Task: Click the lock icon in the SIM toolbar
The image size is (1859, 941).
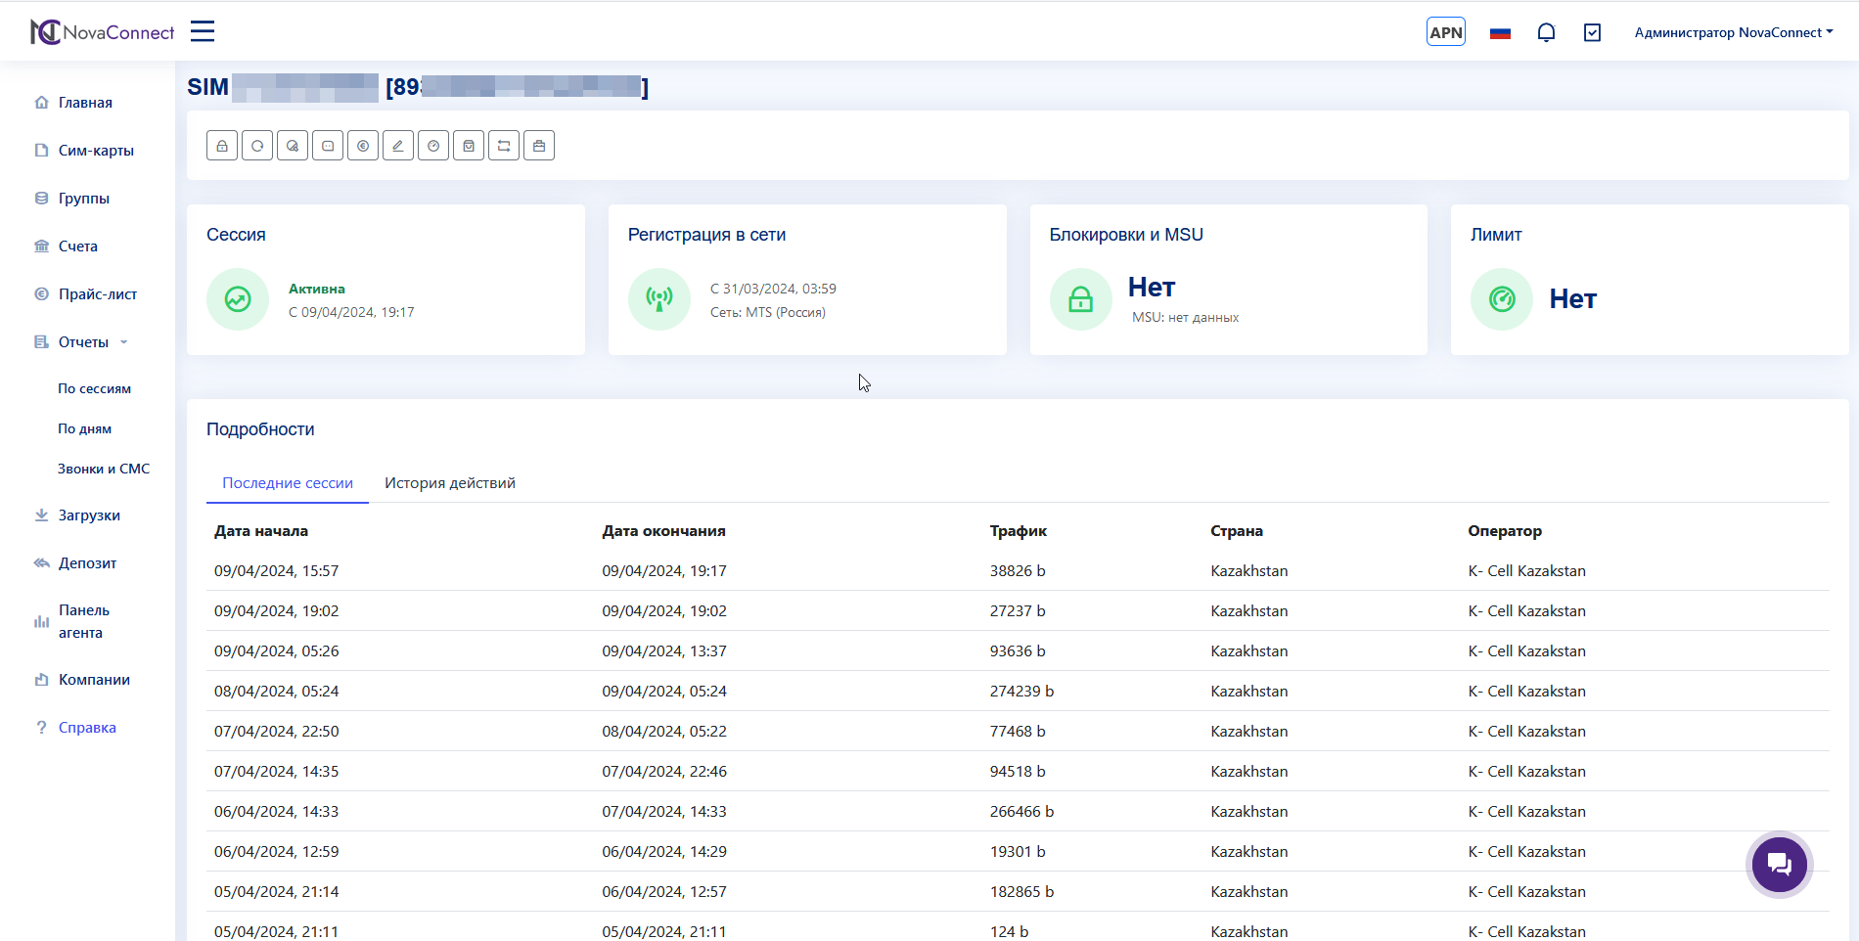Action: (222, 146)
